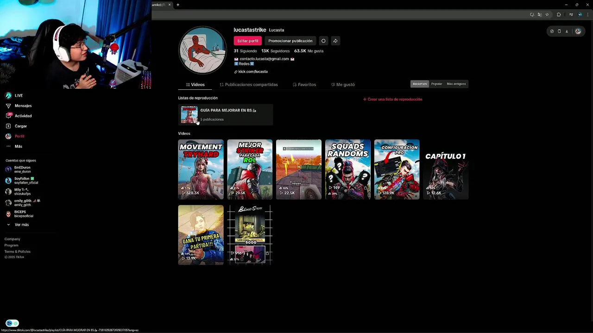The image size is (593, 333).
Task: Open the Program footer link
Action: (x=12, y=245)
